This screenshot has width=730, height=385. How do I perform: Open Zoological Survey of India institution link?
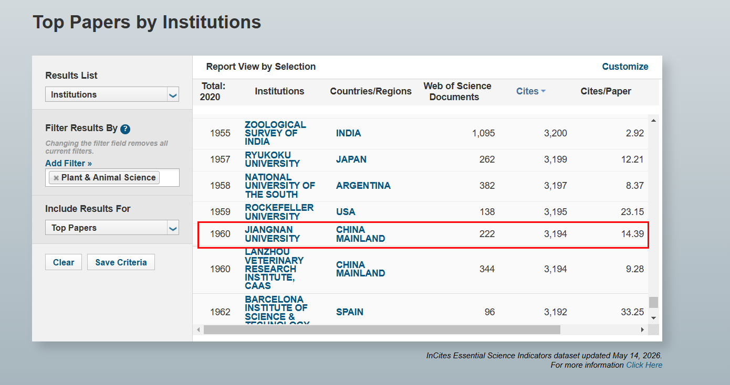[275, 133]
